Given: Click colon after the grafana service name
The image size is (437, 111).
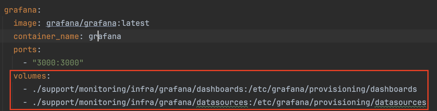Looking at the screenshot, I should point(39,10).
